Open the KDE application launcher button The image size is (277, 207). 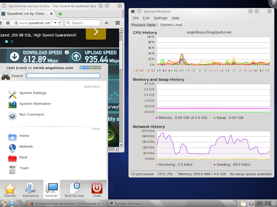coord(3,204)
